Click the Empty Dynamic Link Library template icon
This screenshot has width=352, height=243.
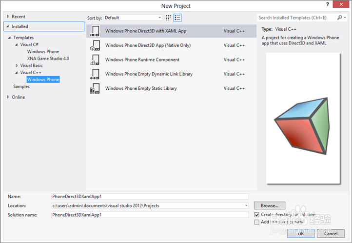(95, 74)
